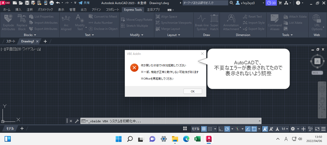Image resolution: width=327 pixels, height=145 pixels.
Task: Click Import Attributes
Action: coord(43,23)
